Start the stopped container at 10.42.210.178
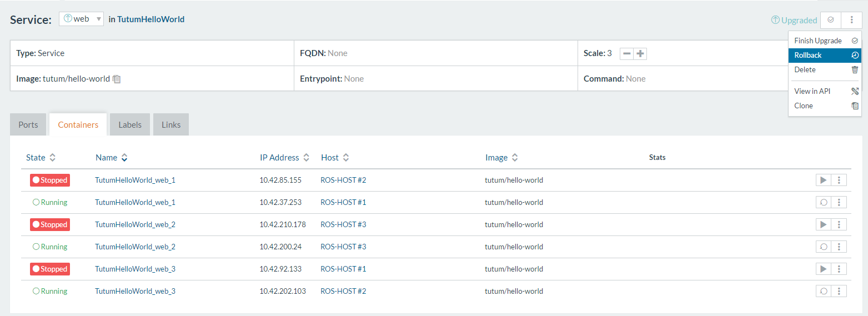This screenshot has width=868, height=316. pyautogui.click(x=824, y=224)
